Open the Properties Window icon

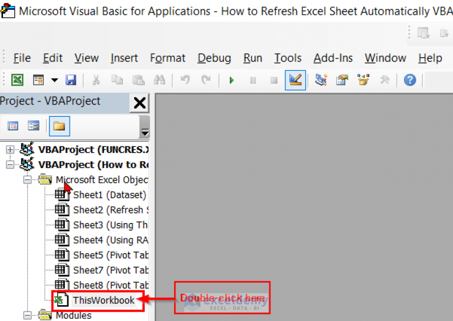click(342, 80)
